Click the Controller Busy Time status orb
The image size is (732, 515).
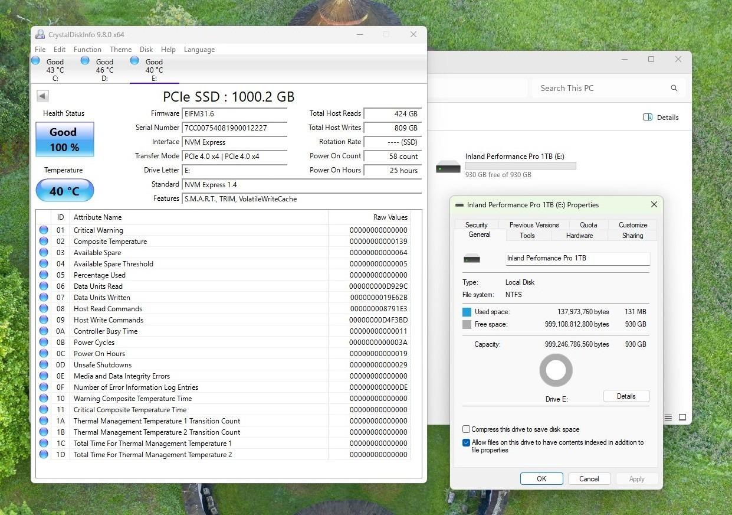pyautogui.click(x=44, y=331)
